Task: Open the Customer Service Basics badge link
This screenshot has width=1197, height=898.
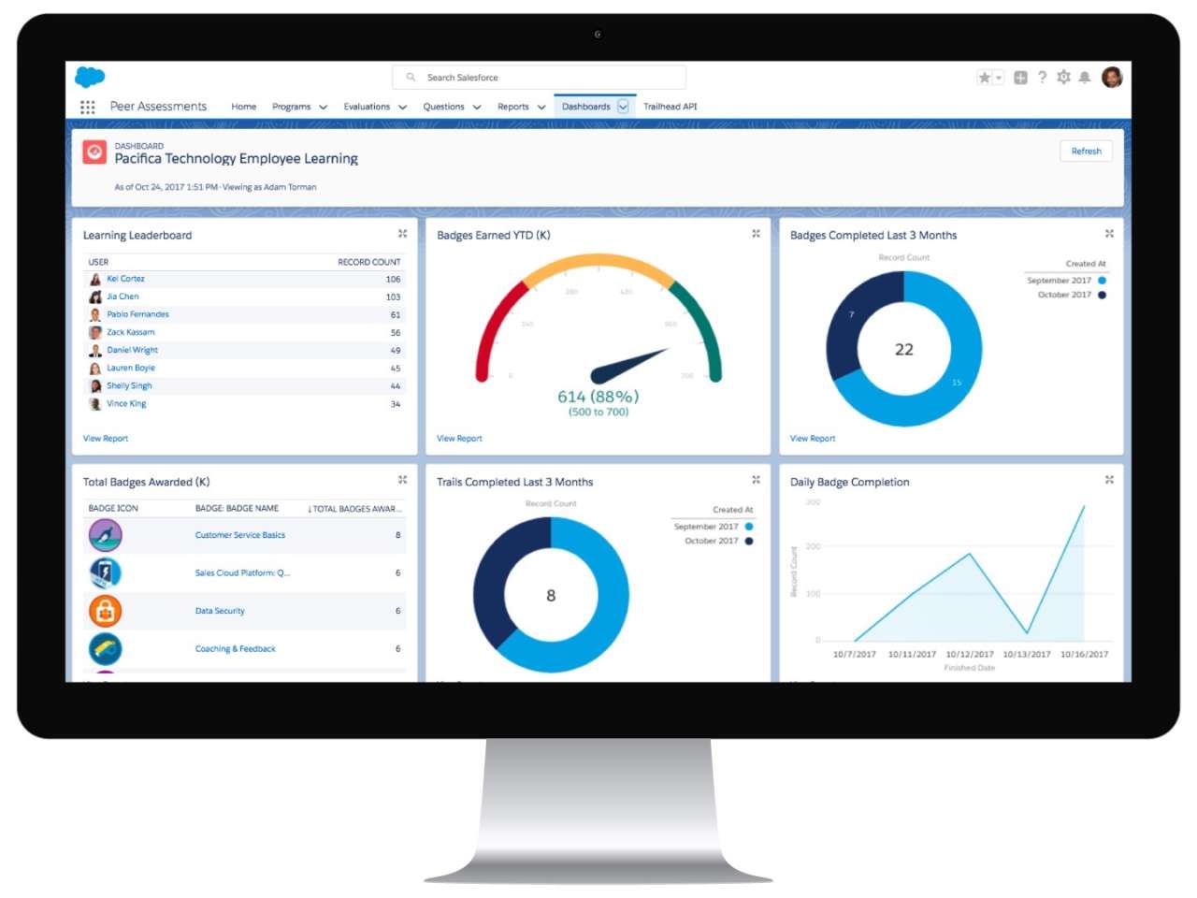Action: pyautogui.click(x=240, y=535)
